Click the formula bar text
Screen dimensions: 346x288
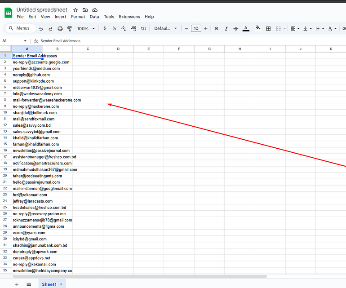(60, 41)
